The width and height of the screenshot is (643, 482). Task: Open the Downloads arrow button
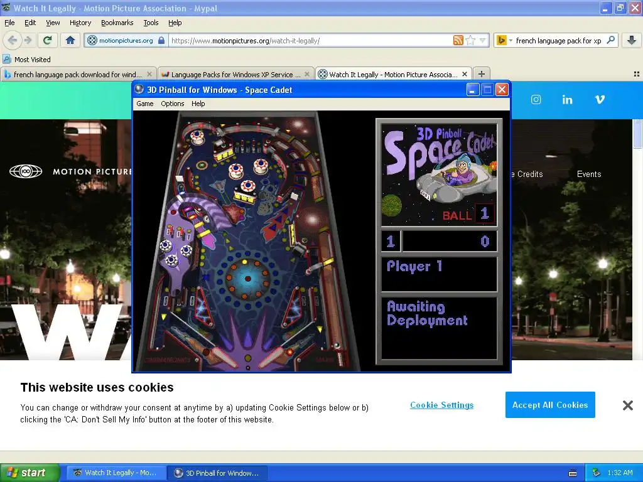(x=632, y=40)
